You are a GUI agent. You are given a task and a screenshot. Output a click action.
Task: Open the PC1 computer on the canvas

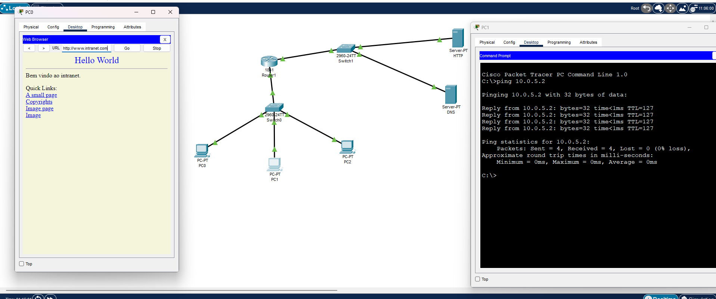(275, 164)
